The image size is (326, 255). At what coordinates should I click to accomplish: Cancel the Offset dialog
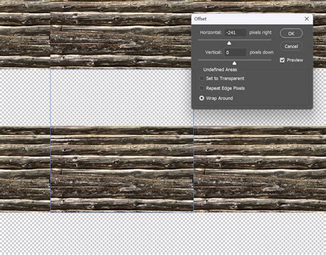291,46
